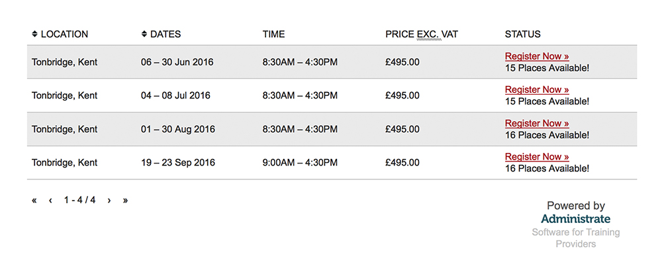
Task: Sort table by the Dates sort arrows
Action: click(x=144, y=34)
